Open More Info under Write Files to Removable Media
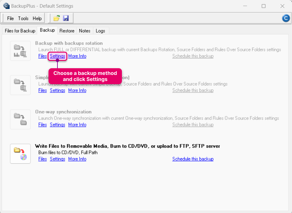The height and width of the screenshot is (213, 292). click(x=77, y=159)
